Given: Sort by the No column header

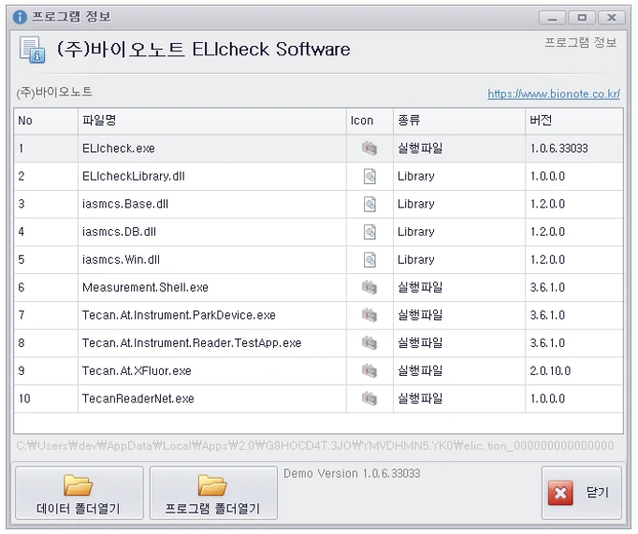Looking at the screenshot, I should (x=46, y=121).
